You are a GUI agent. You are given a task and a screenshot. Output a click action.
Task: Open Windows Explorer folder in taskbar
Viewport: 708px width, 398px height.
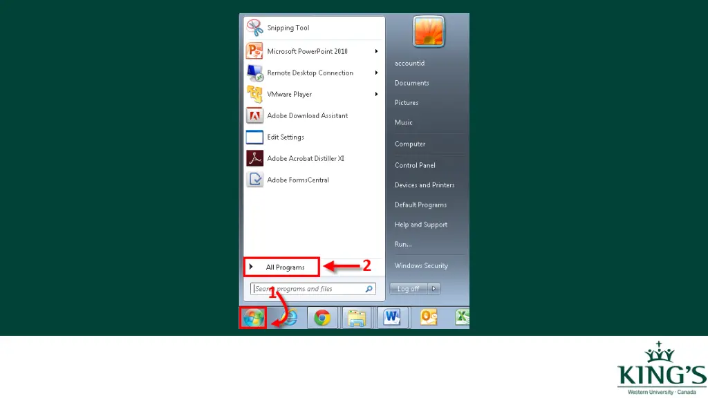click(357, 318)
